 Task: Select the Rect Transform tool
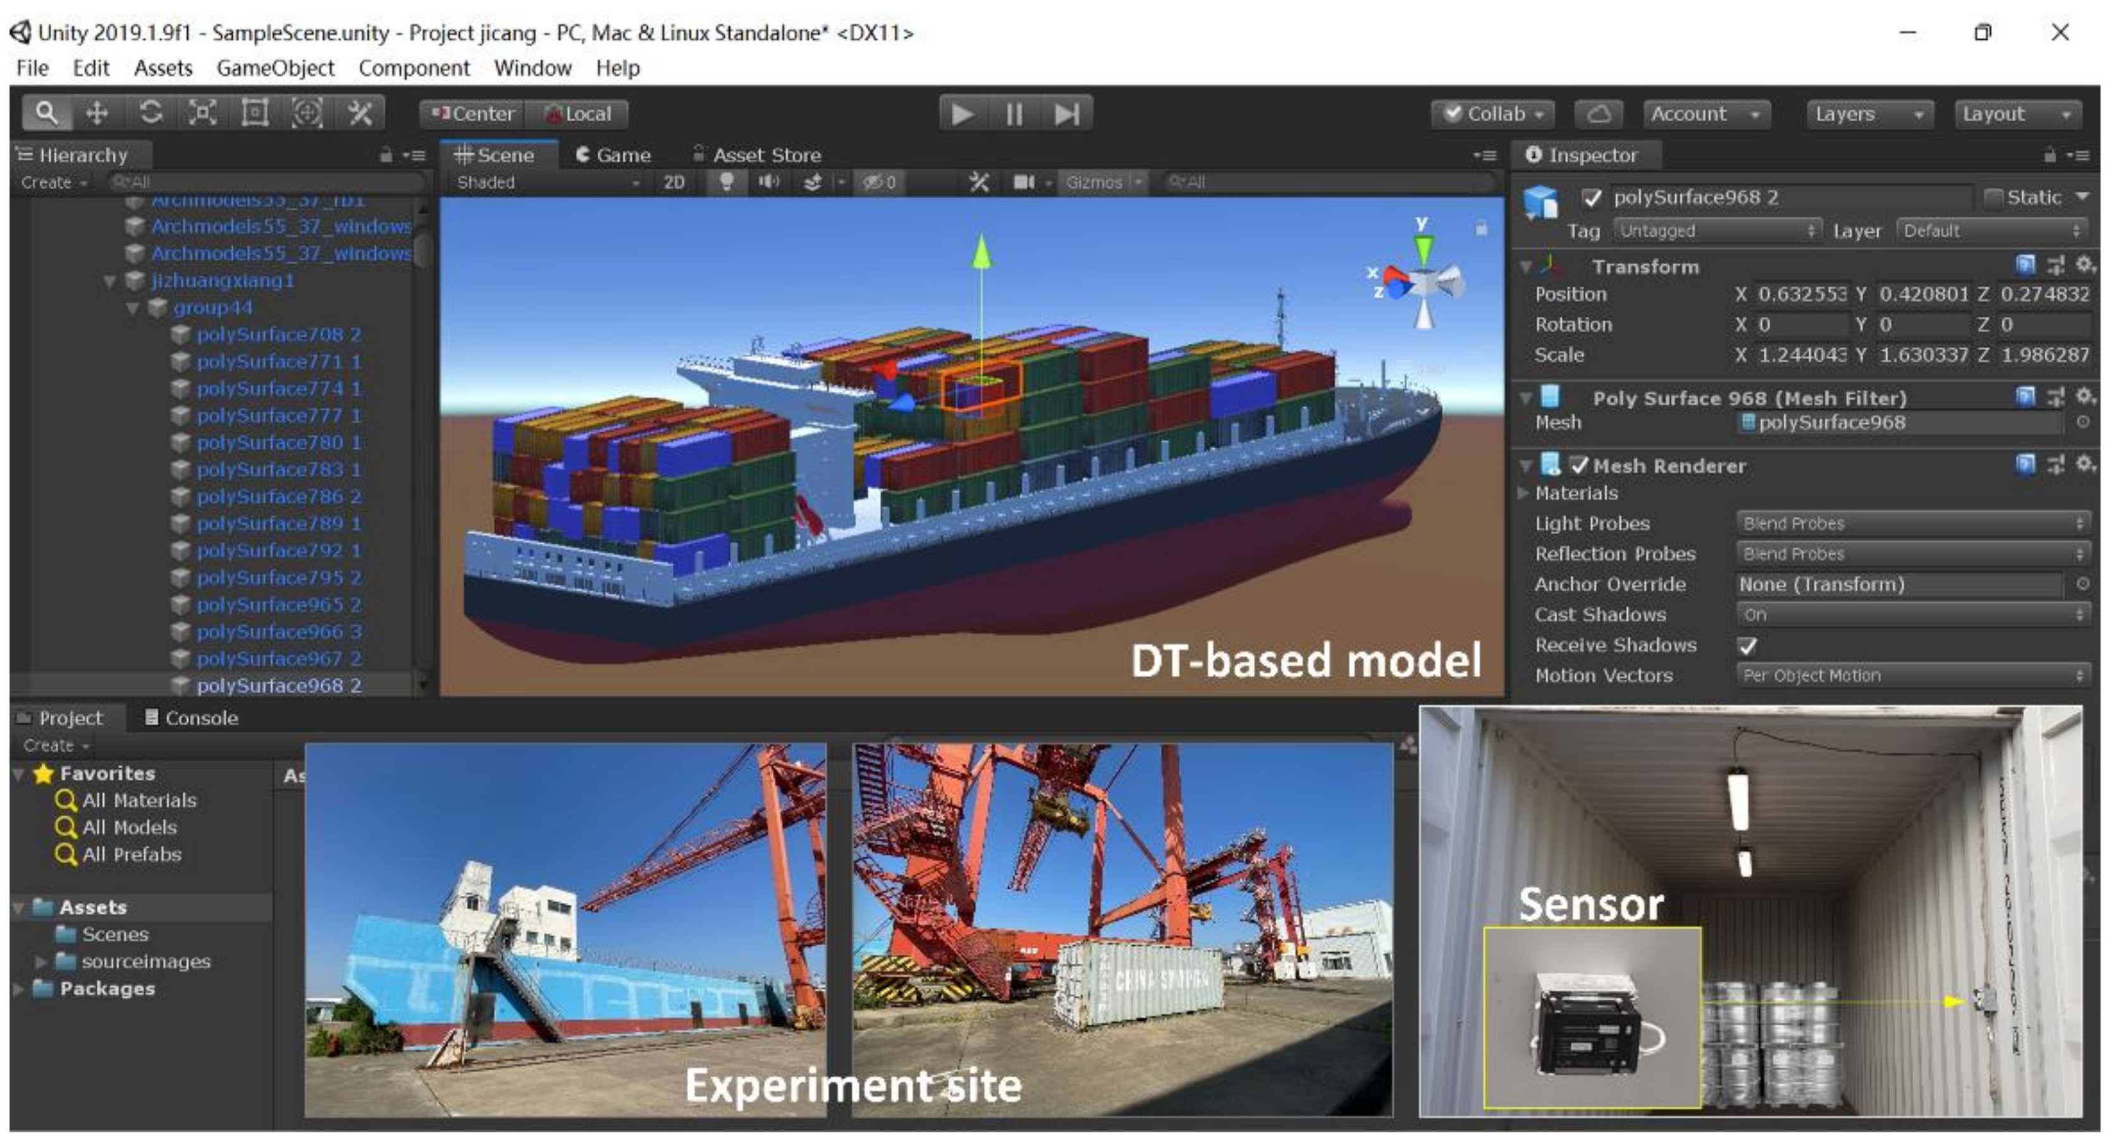[x=255, y=113]
